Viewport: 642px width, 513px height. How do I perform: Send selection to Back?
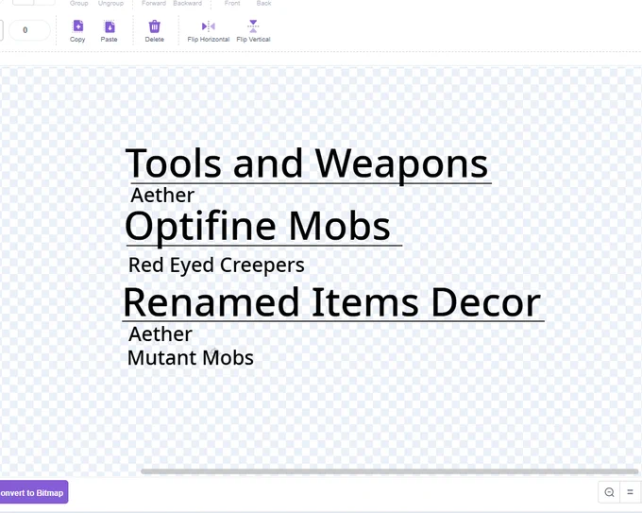[x=263, y=3]
